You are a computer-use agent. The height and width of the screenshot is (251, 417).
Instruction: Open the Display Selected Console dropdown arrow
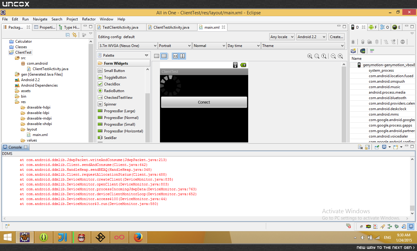[x=390, y=147]
